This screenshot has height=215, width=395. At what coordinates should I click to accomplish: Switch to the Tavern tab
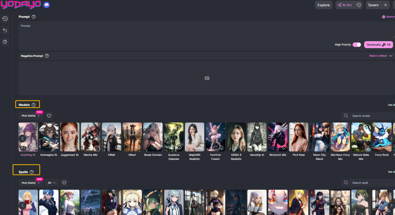373,5
